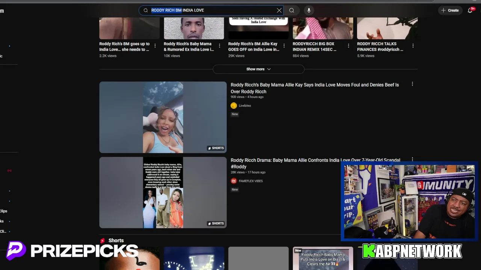Open 'Roddy Ricch's BM Allie Kay GOES OFF' title
481x270 pixels.
pyautogui.click(x=254, y=46)
